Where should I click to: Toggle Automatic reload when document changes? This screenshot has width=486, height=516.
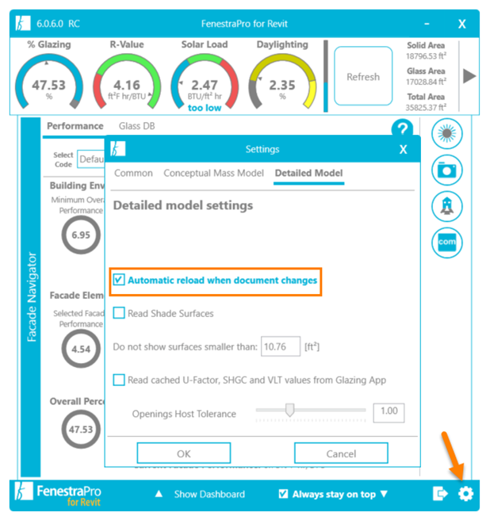(x=119, y=280)
